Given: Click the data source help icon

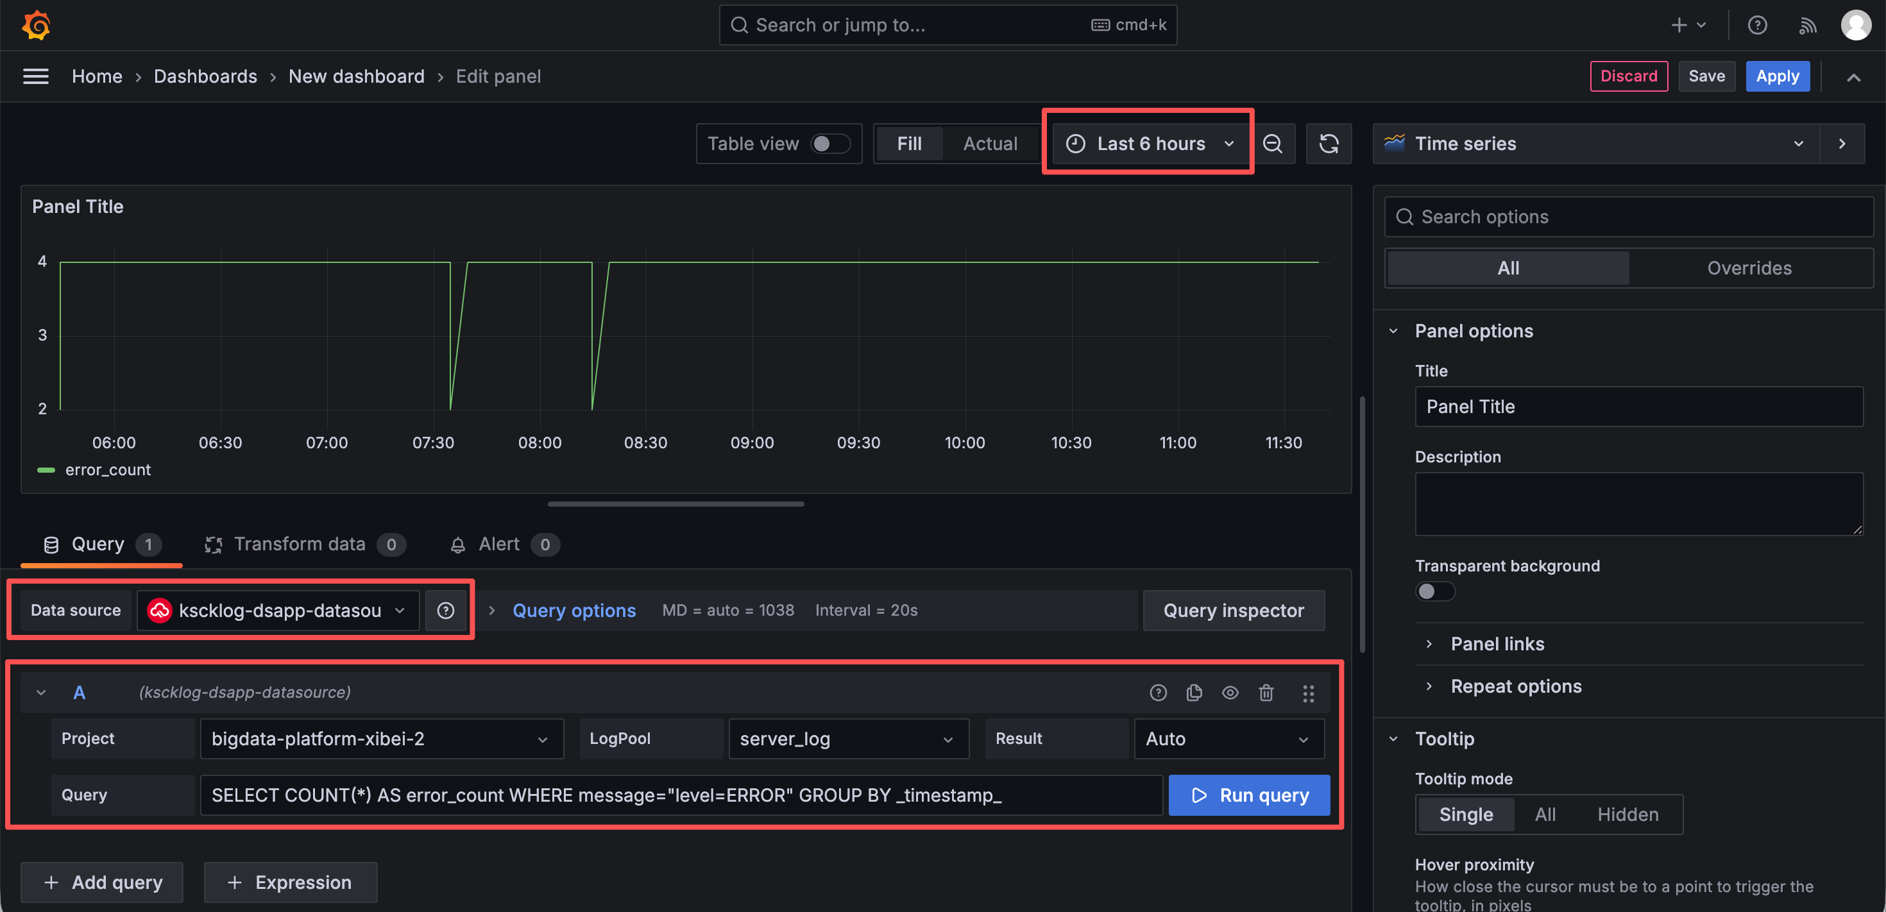Looking at the screenshot, I should (x=446, y=611).
